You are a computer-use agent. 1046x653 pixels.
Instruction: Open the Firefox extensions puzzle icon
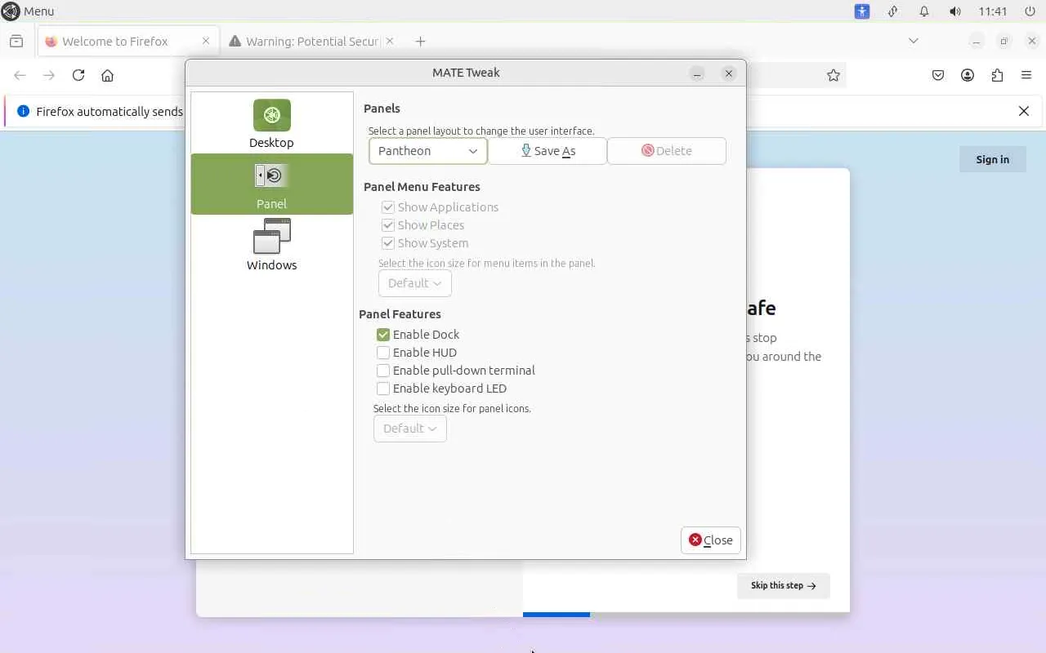[x=997, y=75]
